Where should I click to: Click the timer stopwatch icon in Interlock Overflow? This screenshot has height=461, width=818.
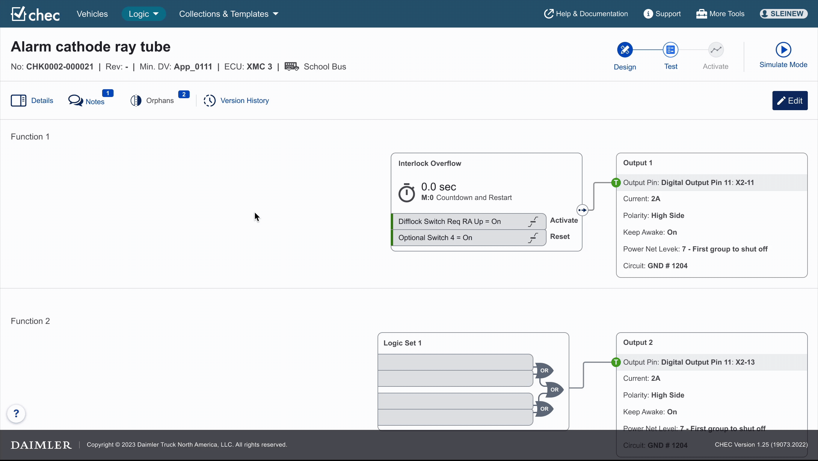407,192
